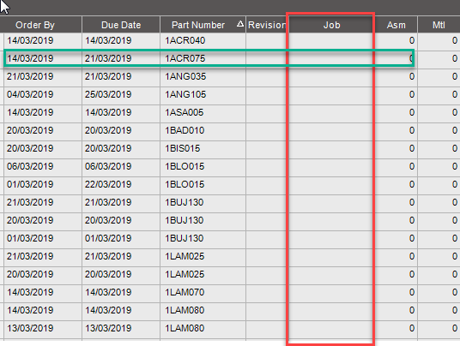Click the Asm column header

point(396,25)
